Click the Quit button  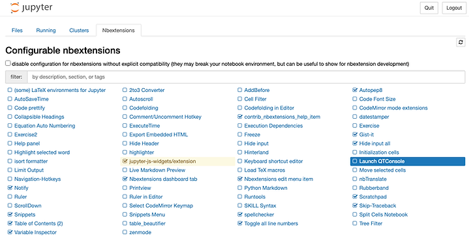pos(429,8)
